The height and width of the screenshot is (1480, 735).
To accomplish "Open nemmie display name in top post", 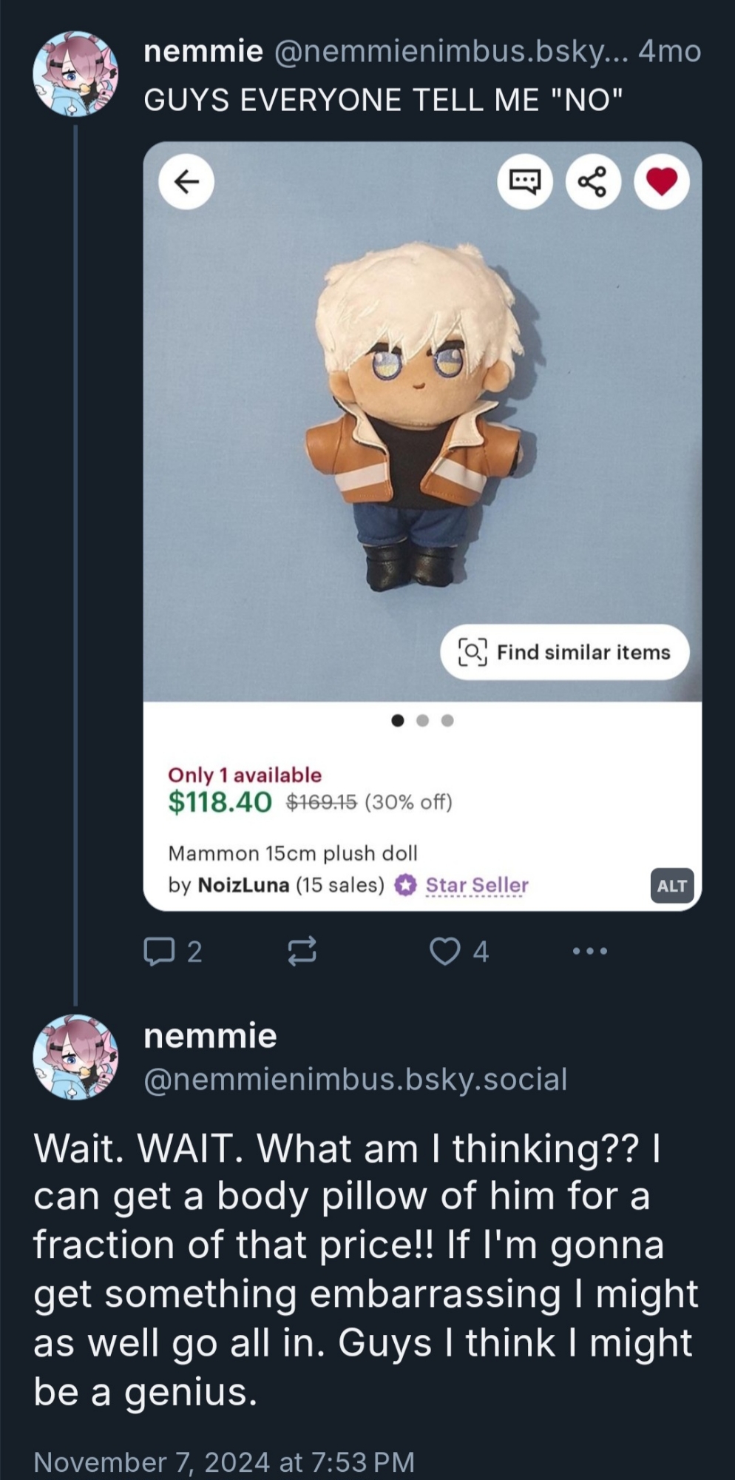I will pos(203,52).
